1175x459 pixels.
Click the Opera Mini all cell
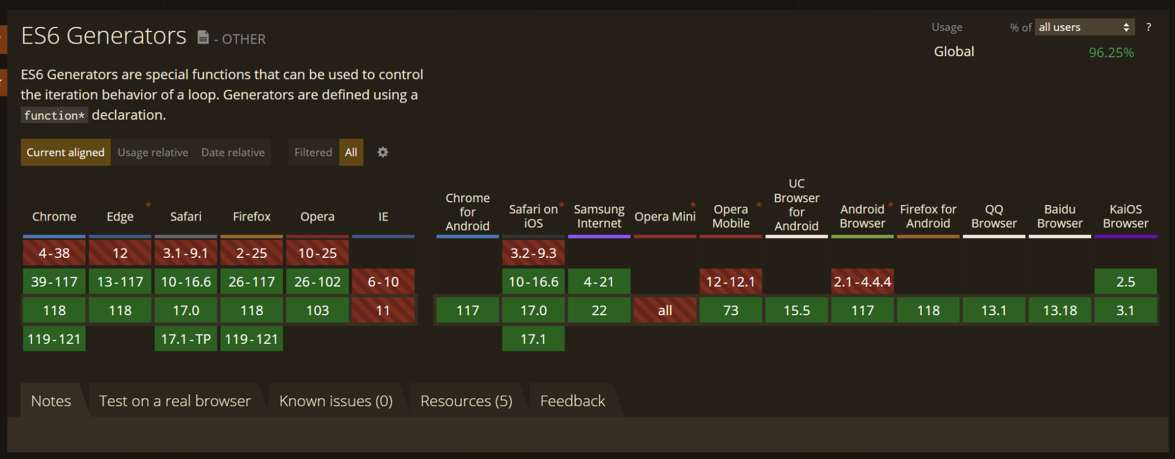664,310
